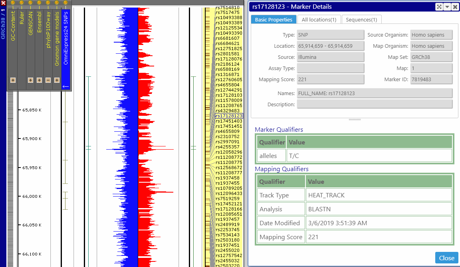Click the Map Organism field

pyautogui.click(x=431, y=46)
